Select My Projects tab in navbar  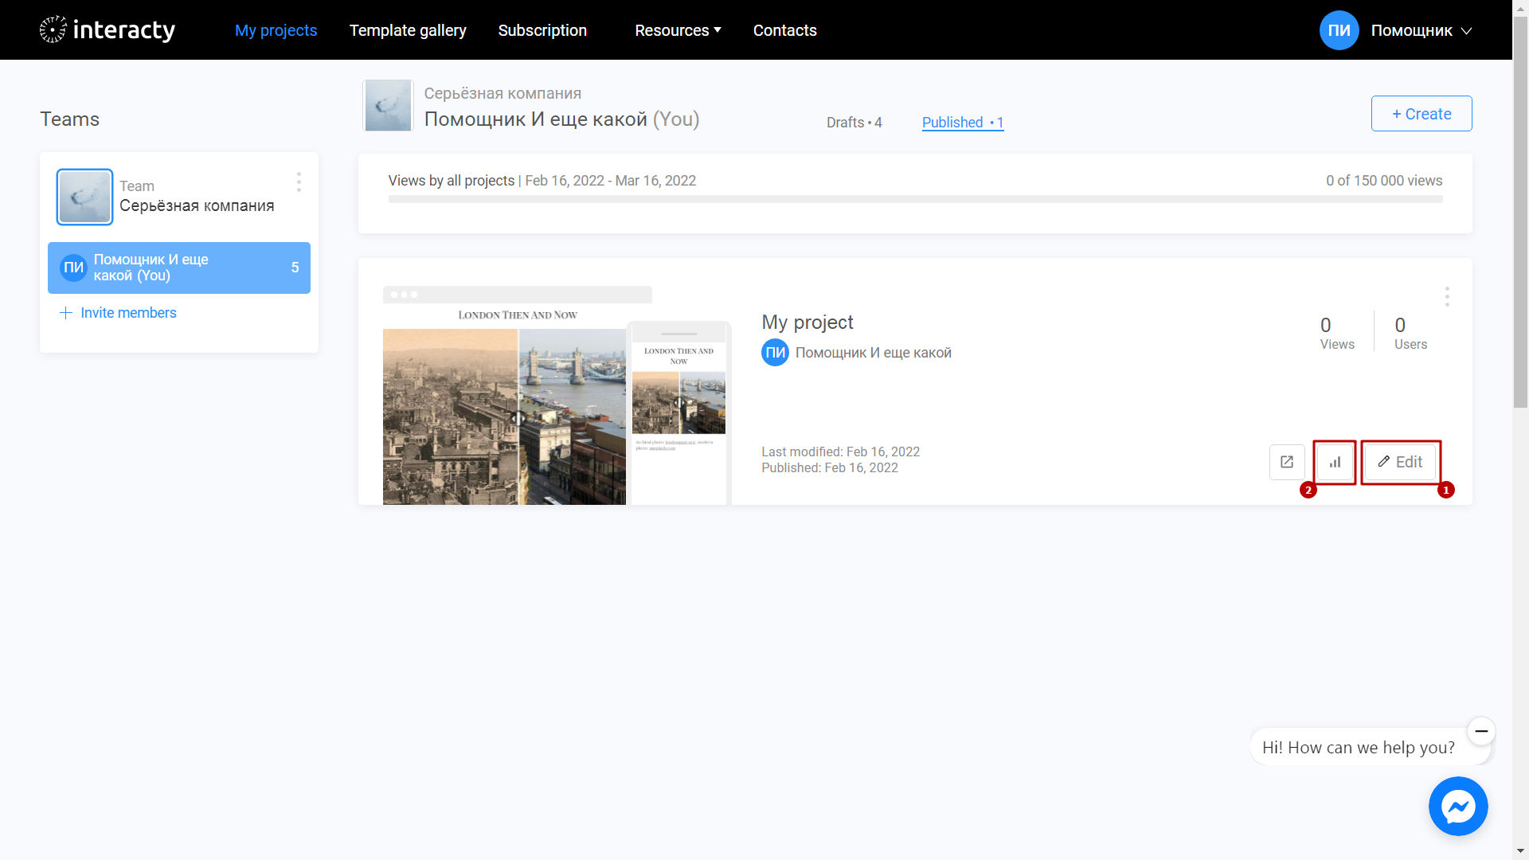tap(276, 29)
